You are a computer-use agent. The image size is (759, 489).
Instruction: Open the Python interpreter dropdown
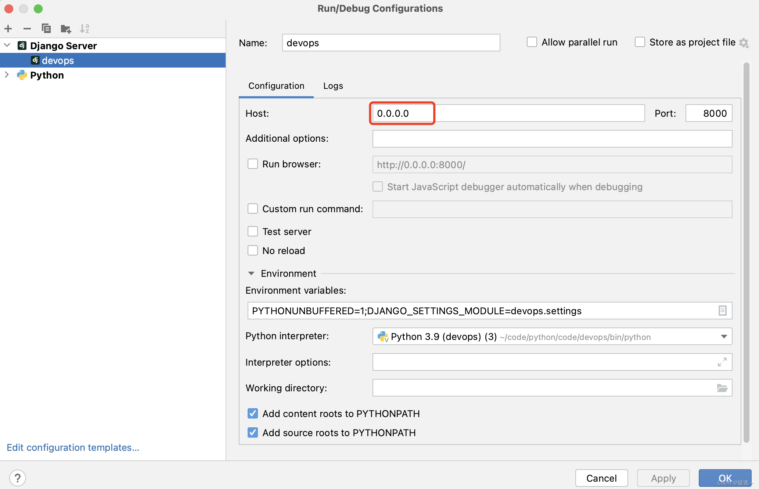724,337
